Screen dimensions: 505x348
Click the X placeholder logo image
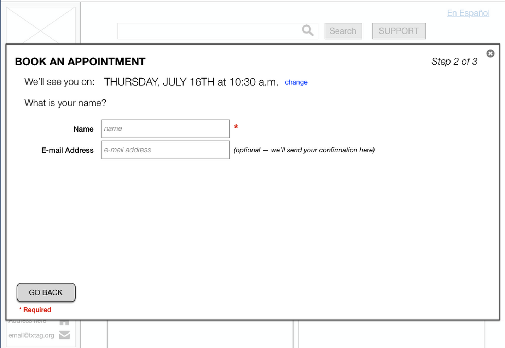pos(41,23)
